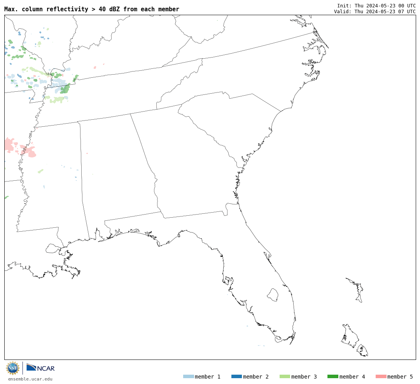Select the 'member 4' legend label
The height and width of the screenshot is (384, 420).
pyautogui.click(x=352, y=377)
